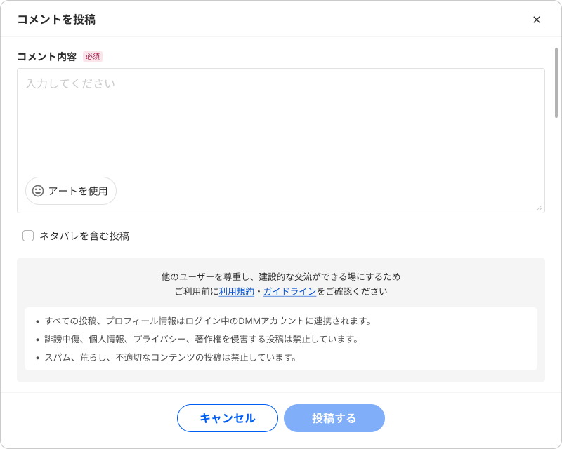562x449 pixels.
Task: Click the 誹謗中傷 prohibition notice line
Action: (x=202, y=340)
